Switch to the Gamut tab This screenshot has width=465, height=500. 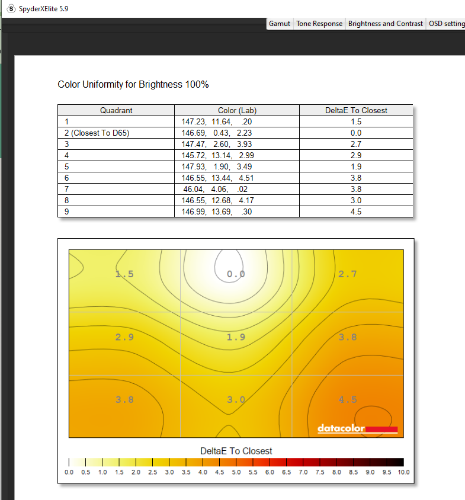(280, 24)
